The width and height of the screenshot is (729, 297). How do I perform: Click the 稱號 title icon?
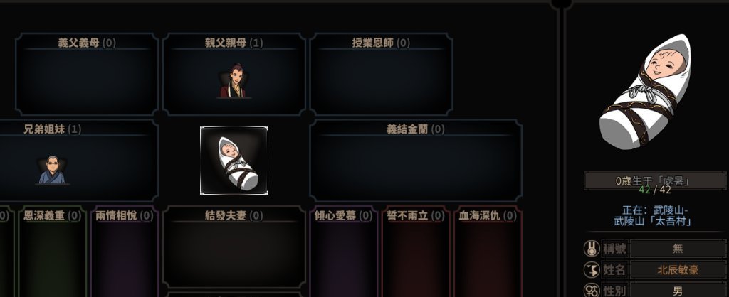tap(592, 248)
